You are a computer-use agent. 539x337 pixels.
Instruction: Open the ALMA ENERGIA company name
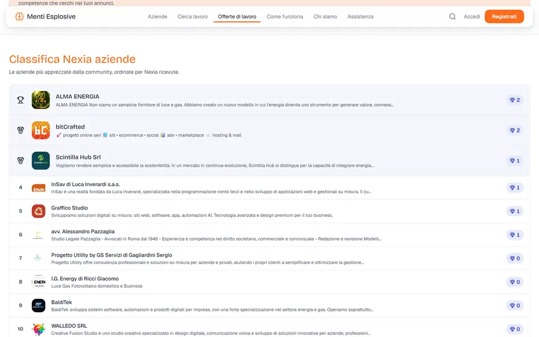click(x=77, y=97)
